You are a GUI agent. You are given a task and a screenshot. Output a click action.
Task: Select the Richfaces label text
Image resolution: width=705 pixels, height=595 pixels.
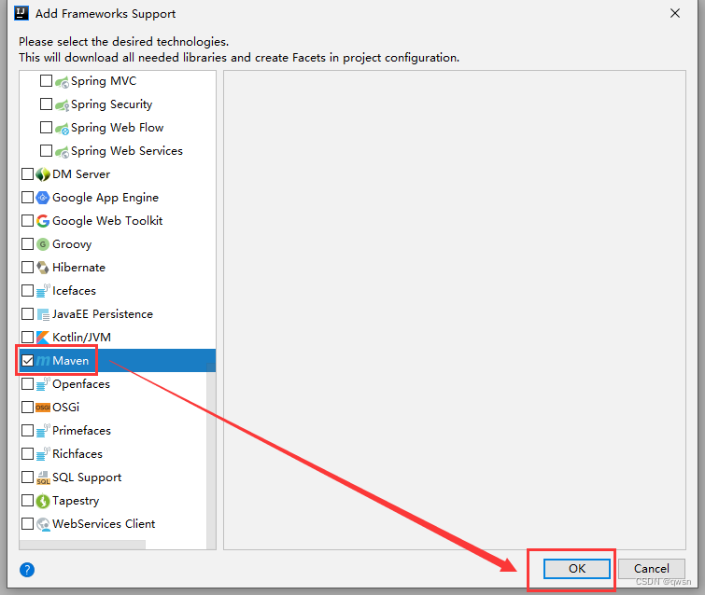(78, 454)
